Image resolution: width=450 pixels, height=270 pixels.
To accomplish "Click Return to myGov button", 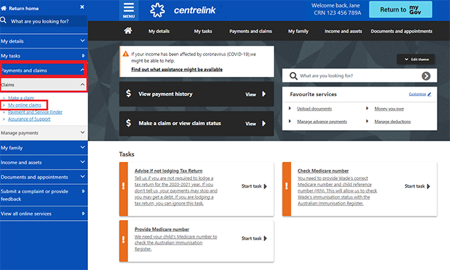I will point(400,10).
